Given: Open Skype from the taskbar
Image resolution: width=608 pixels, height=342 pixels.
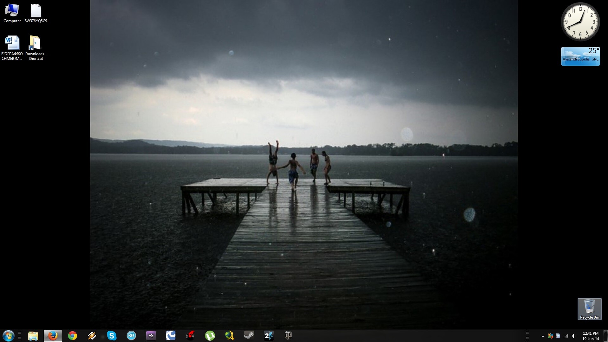Looking at the screenshot, I should tap(112, 336).
